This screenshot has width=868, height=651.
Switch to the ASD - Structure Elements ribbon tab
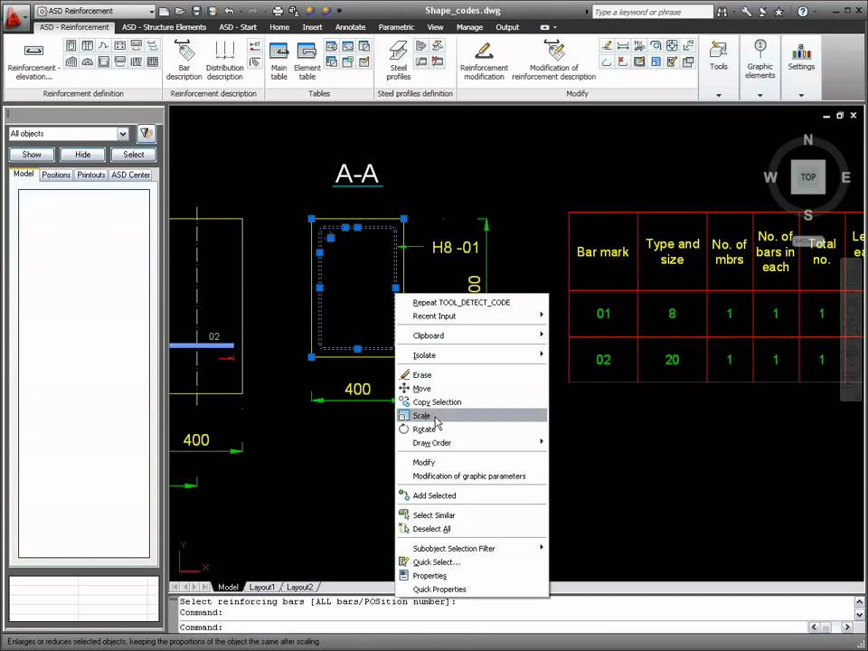tap(164, 27)
